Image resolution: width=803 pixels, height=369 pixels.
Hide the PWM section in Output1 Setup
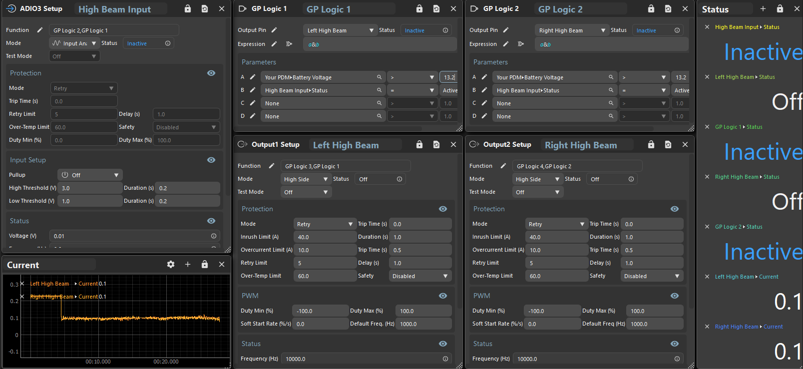(x=443, y=296)
